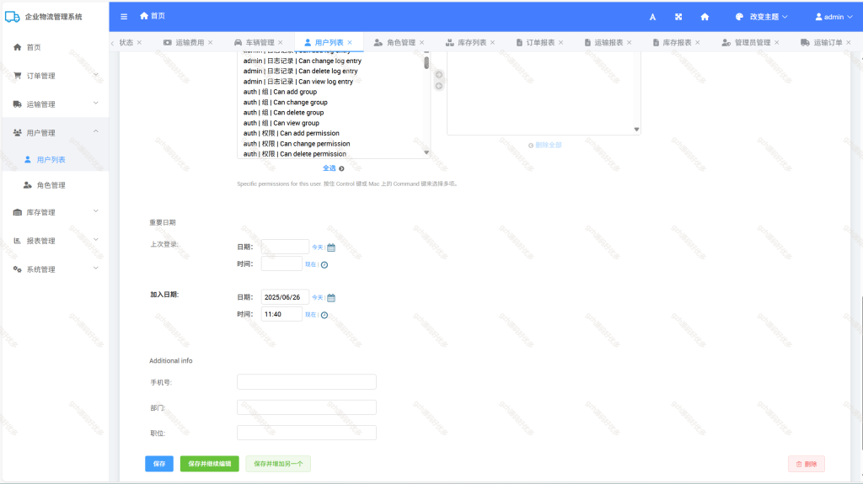Select 'Can change permission' permission

(x=297, y=144)
